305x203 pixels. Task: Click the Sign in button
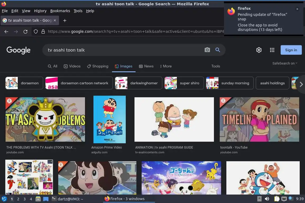point(291,50)
